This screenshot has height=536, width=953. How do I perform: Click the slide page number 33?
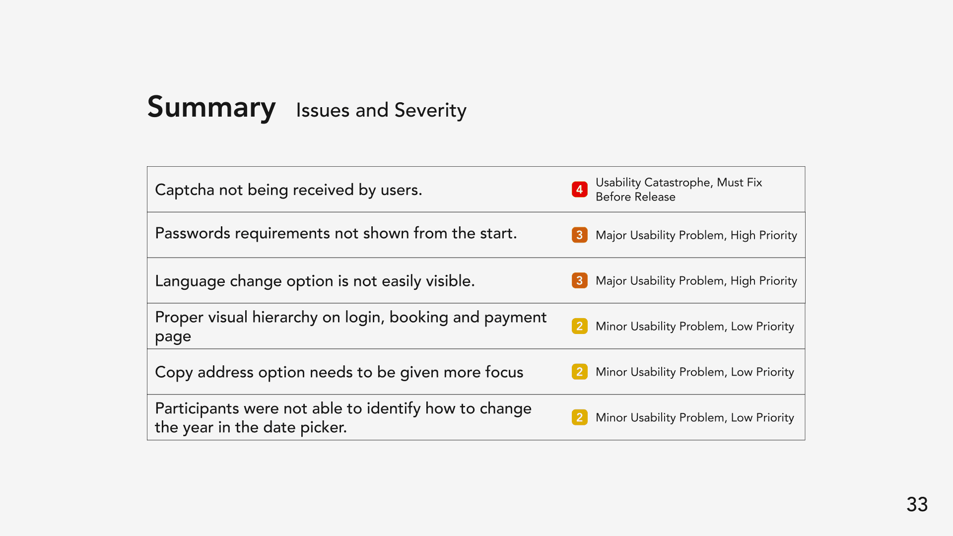point(917,505)
